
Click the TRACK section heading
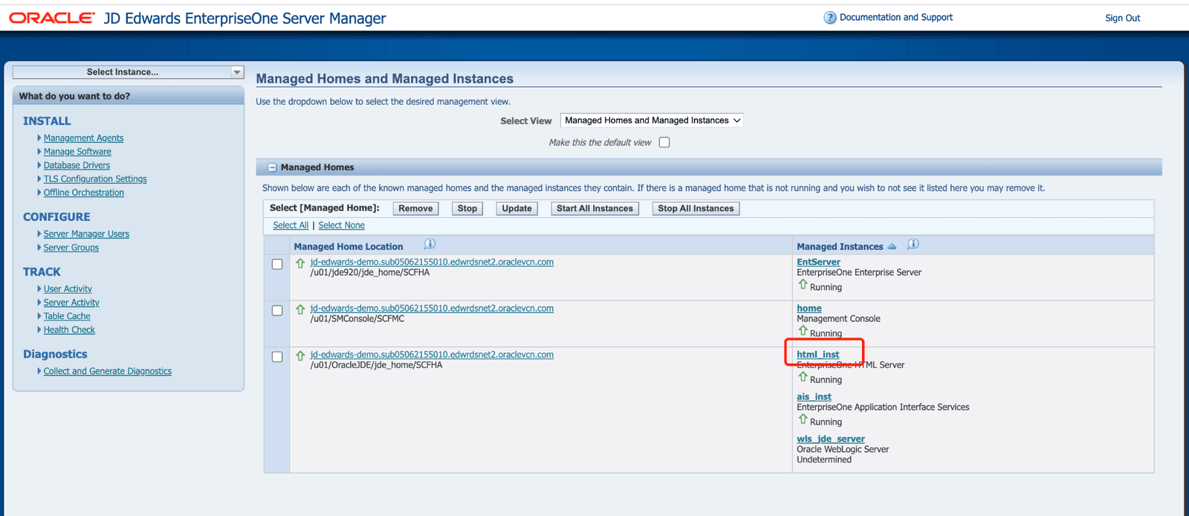(42, 272)
